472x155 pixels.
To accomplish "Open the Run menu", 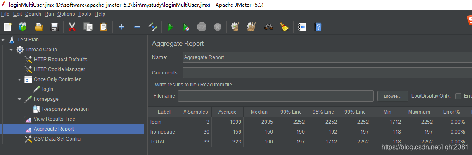I will coord(50,14).
